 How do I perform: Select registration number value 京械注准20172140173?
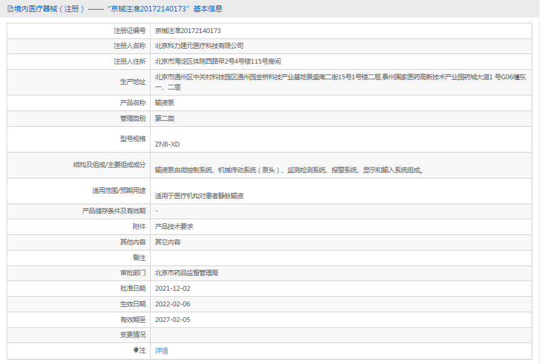(x=188, y=31)
